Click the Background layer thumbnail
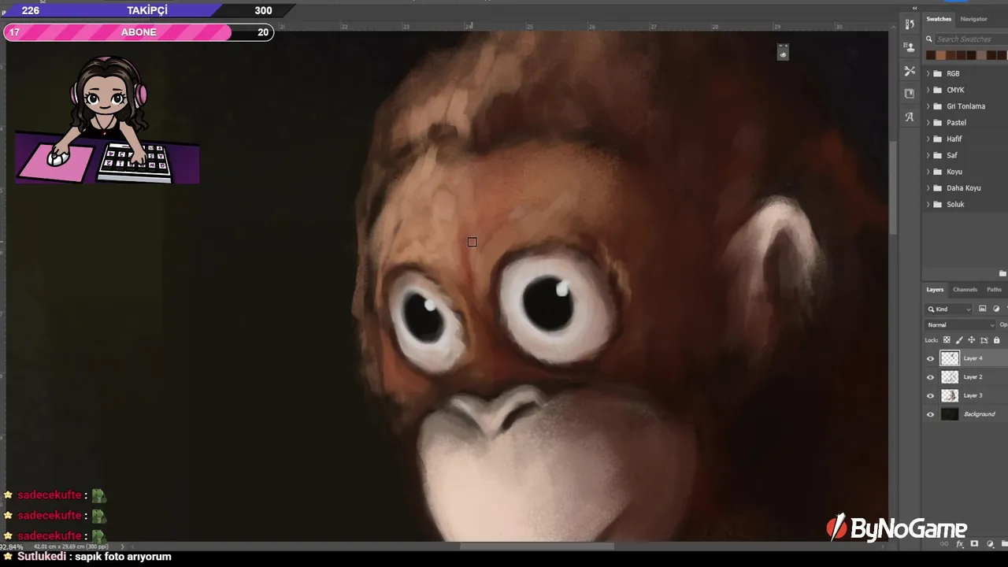The height and width of the screenshot is (567, 1008). pyautogui.click(x=950, y=414)
